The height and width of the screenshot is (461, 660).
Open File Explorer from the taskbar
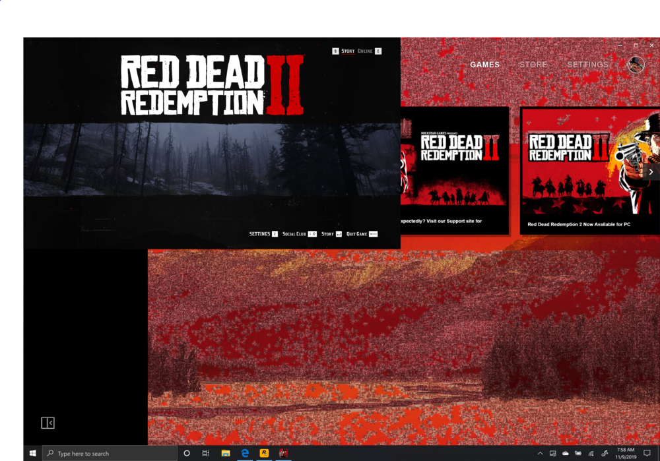[x=225, y=453]
